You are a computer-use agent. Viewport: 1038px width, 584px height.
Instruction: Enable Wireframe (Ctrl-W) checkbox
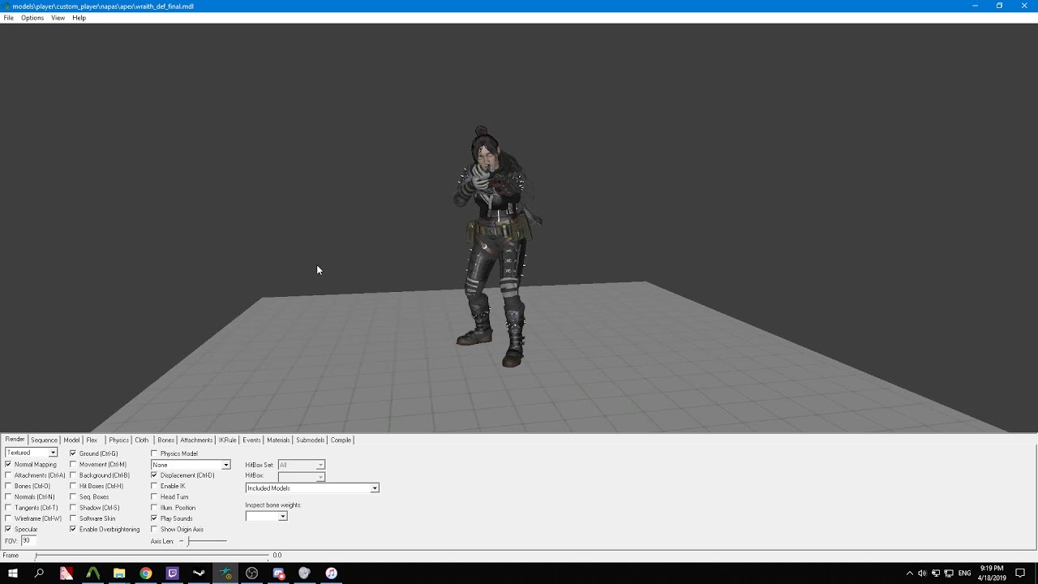[x=8, y=518]
